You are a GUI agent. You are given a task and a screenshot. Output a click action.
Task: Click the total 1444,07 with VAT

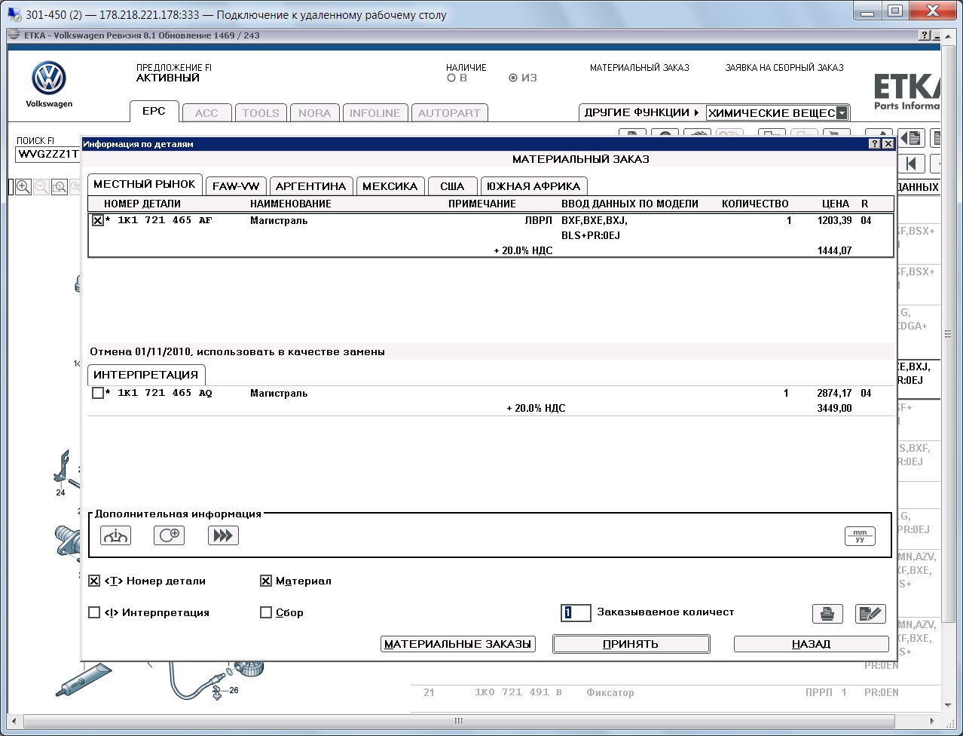(835, 250)
